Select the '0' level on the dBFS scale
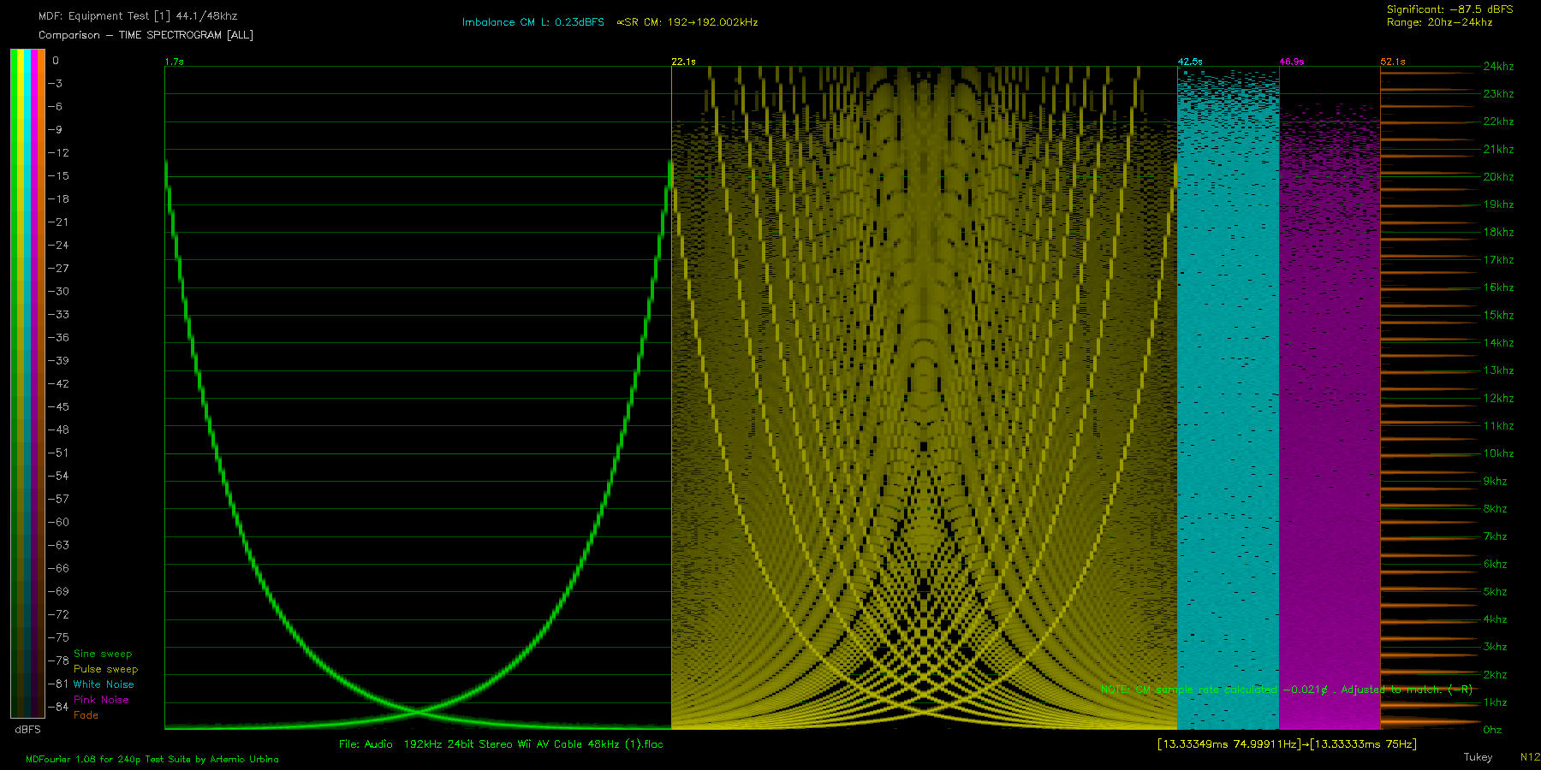The width and height of the screenshot is (1541, 770). [56, 61]
